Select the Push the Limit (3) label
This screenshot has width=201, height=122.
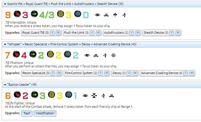[76, 33]
